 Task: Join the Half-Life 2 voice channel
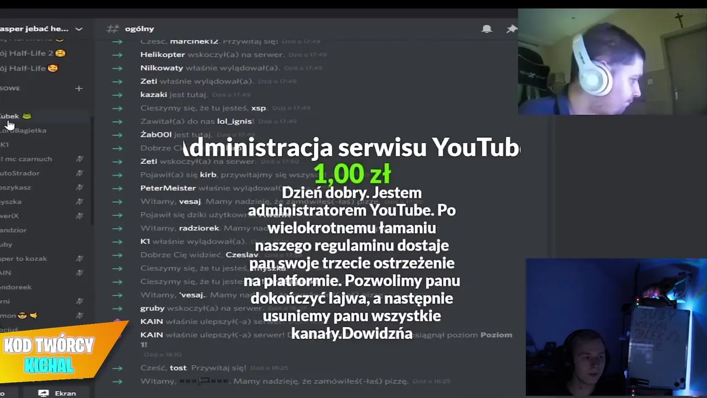coord(33,54)
